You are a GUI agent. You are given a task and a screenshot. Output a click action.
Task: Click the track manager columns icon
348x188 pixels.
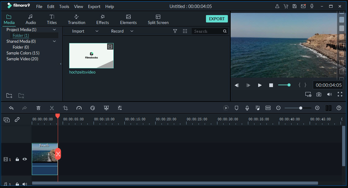(x=328, y=108)
